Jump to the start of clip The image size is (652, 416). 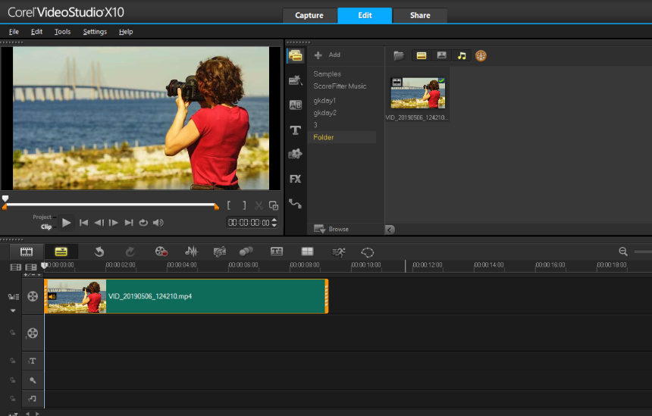83,223
